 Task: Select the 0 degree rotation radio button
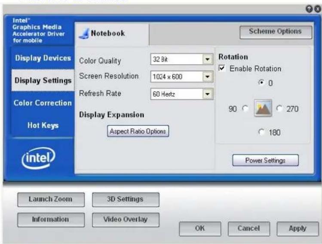click(x=261, y=82)
